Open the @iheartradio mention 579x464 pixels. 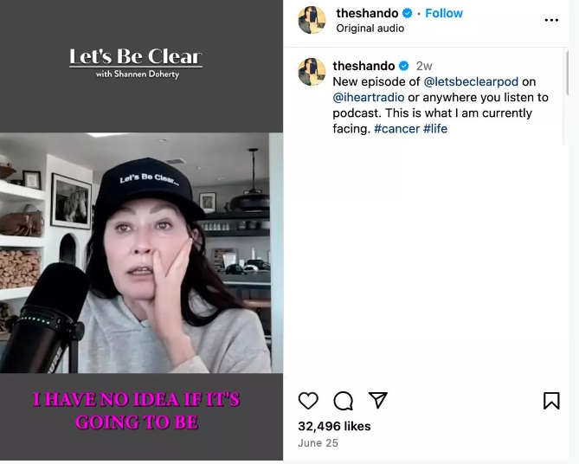click(369, 98)
